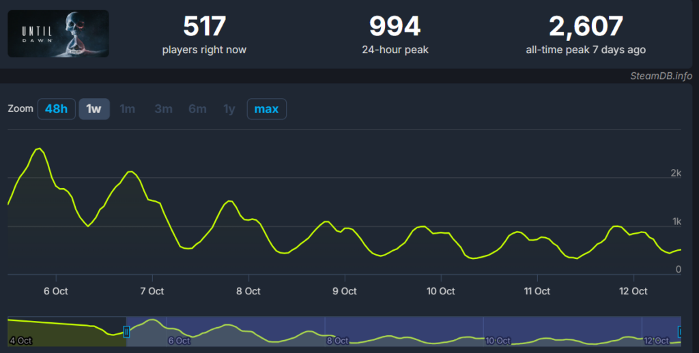699x353 pixels.
Task: Open the SteamDB.info credit link
Action: click(660, 76)
